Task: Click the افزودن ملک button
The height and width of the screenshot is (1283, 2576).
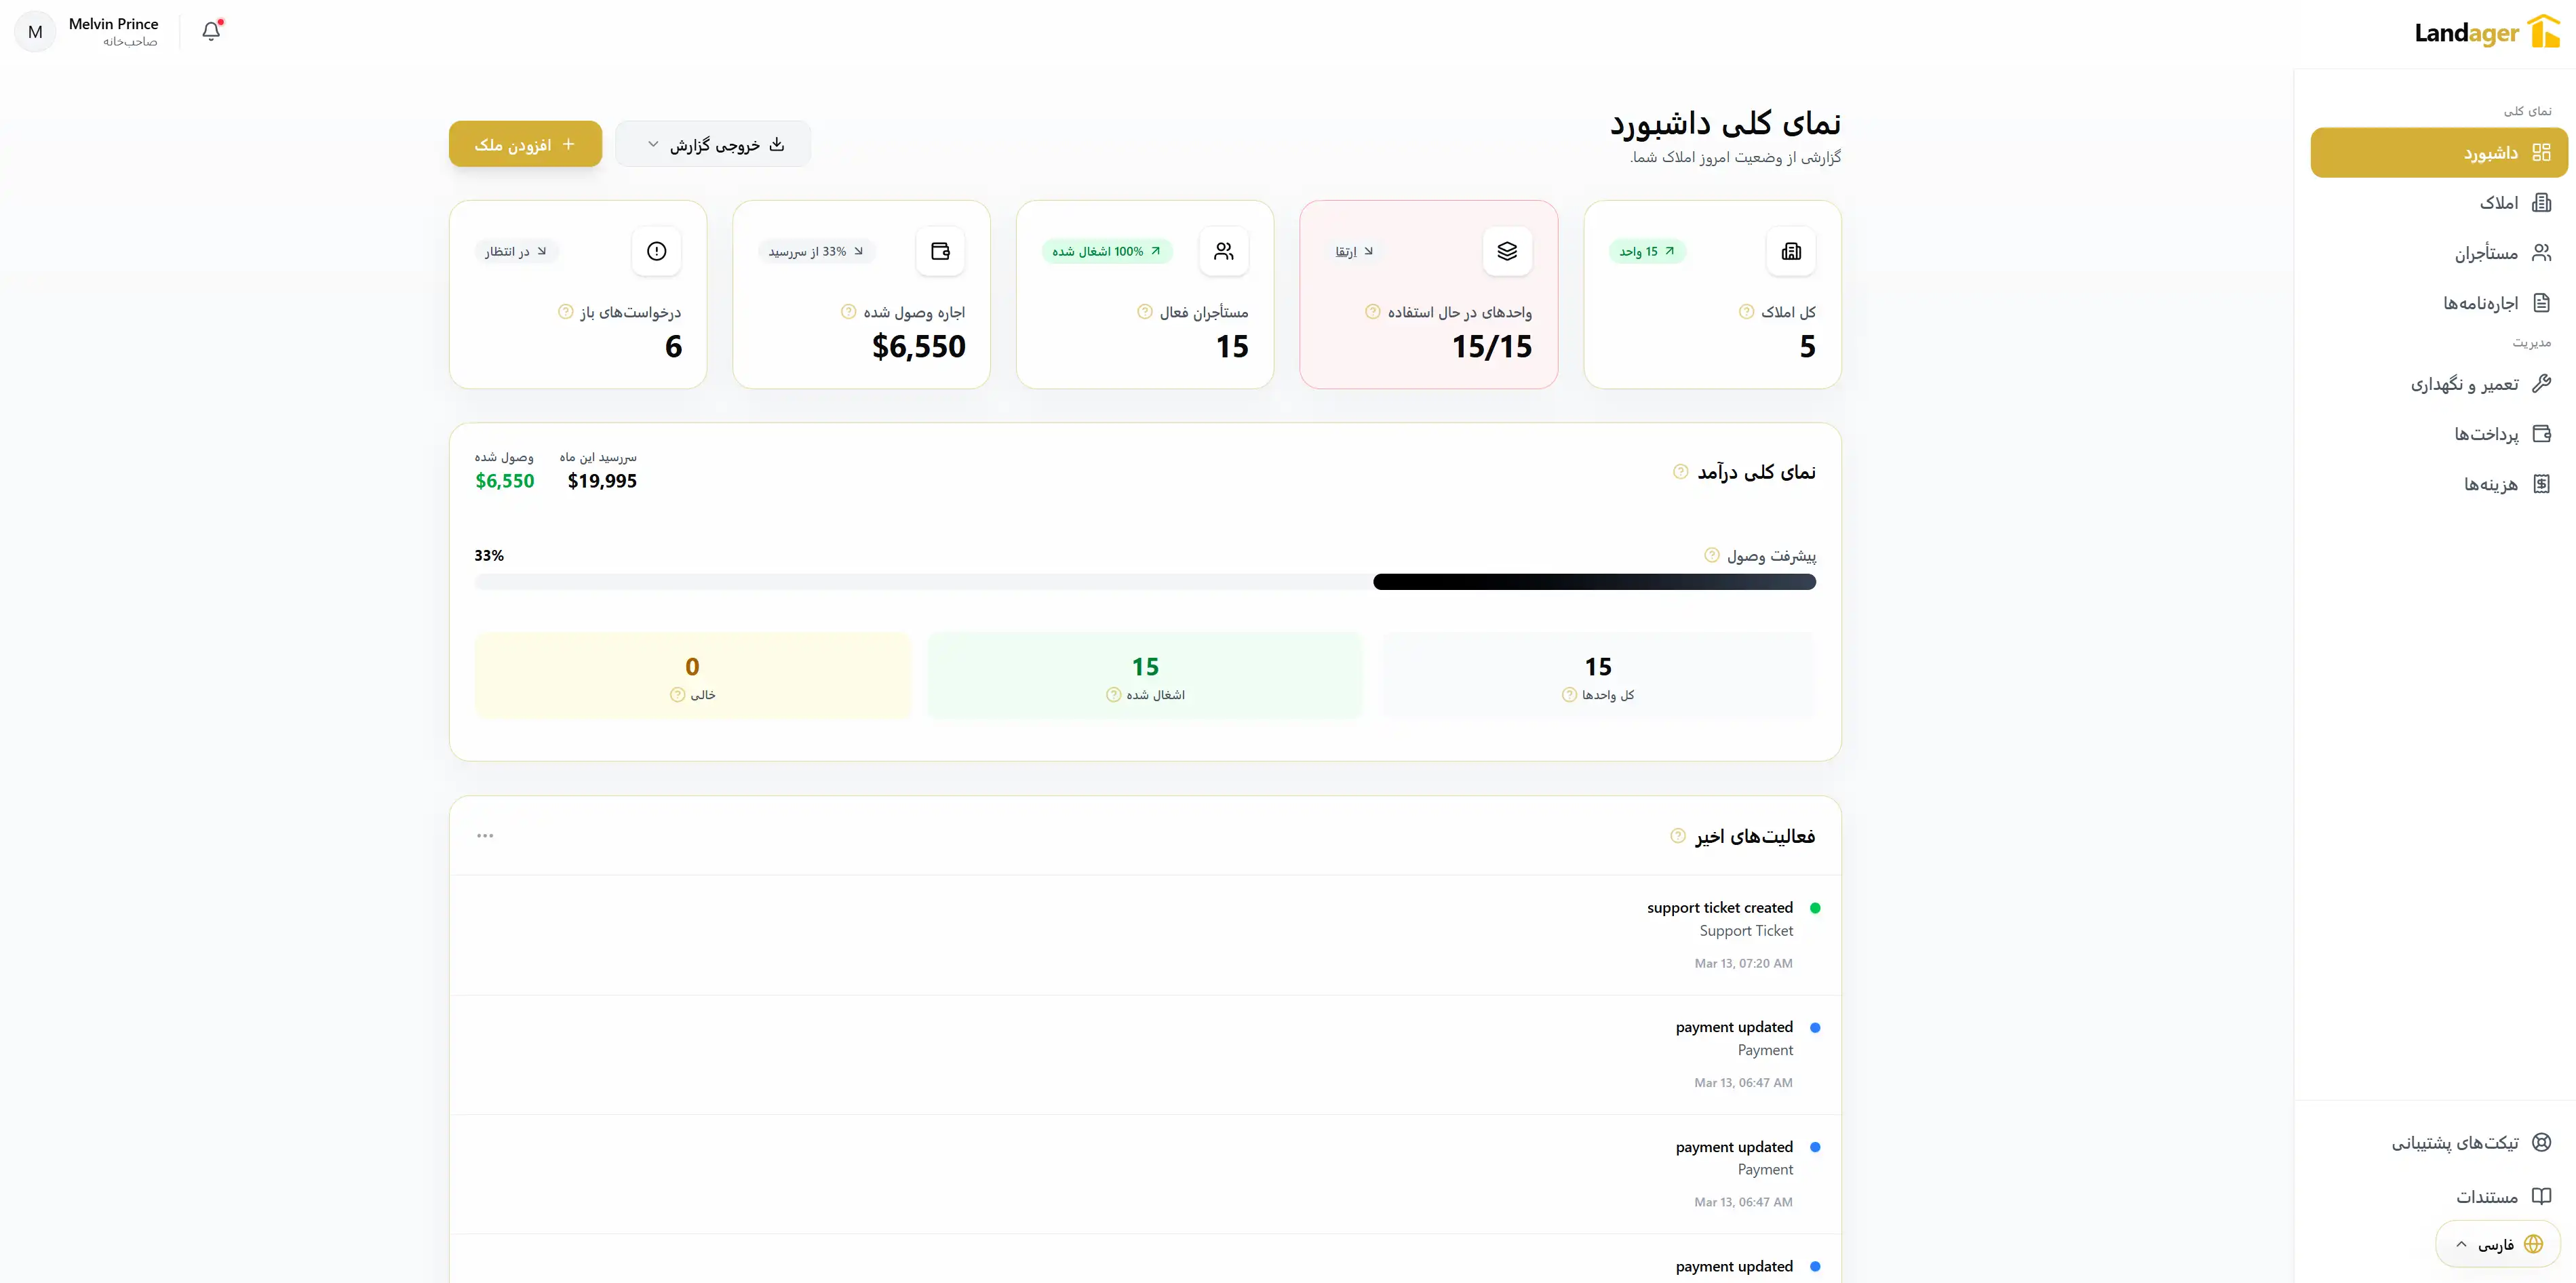Action: (x=525, y=143)
